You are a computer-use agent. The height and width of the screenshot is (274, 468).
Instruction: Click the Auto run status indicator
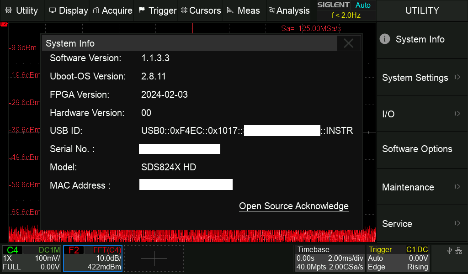[363, 5]
